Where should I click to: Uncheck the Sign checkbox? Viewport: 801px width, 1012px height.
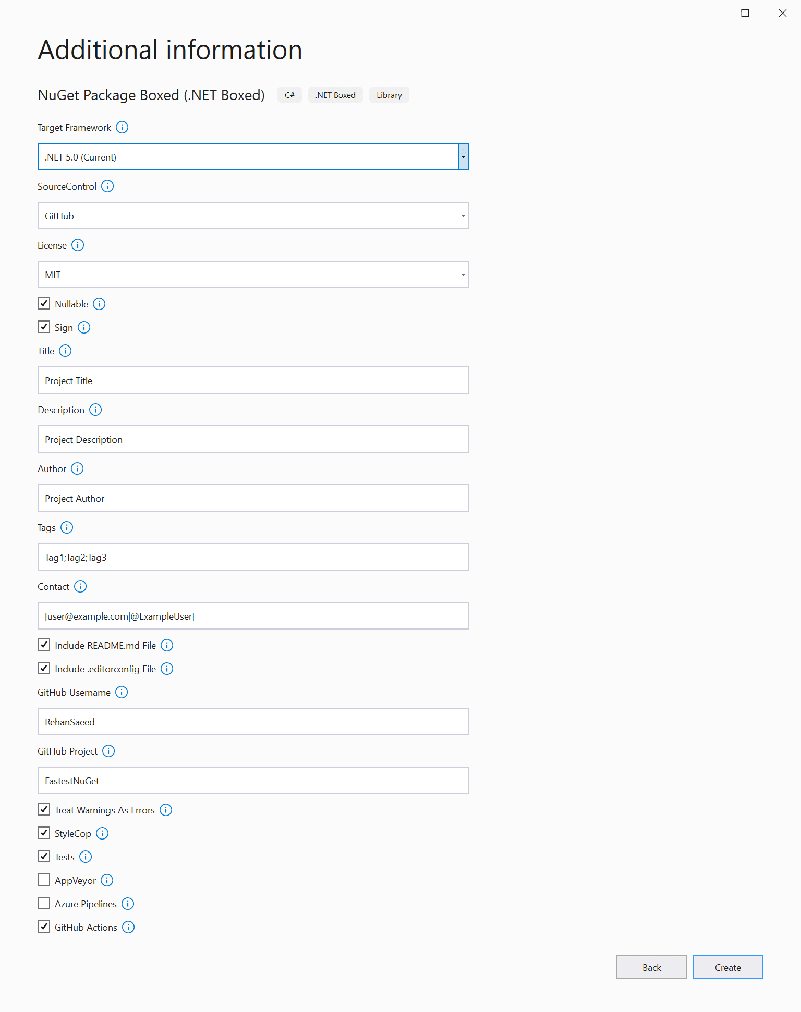44,327
